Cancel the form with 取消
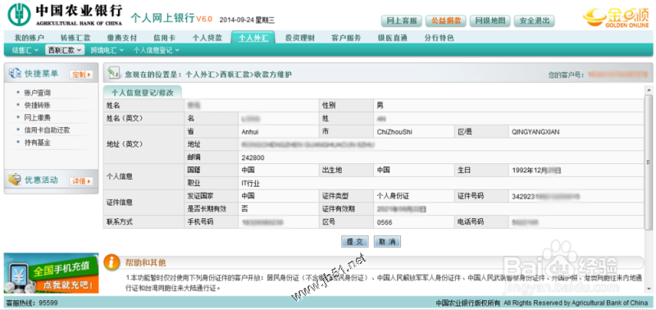This screenshot has height=310, width=656. click(x=387, y=241)
